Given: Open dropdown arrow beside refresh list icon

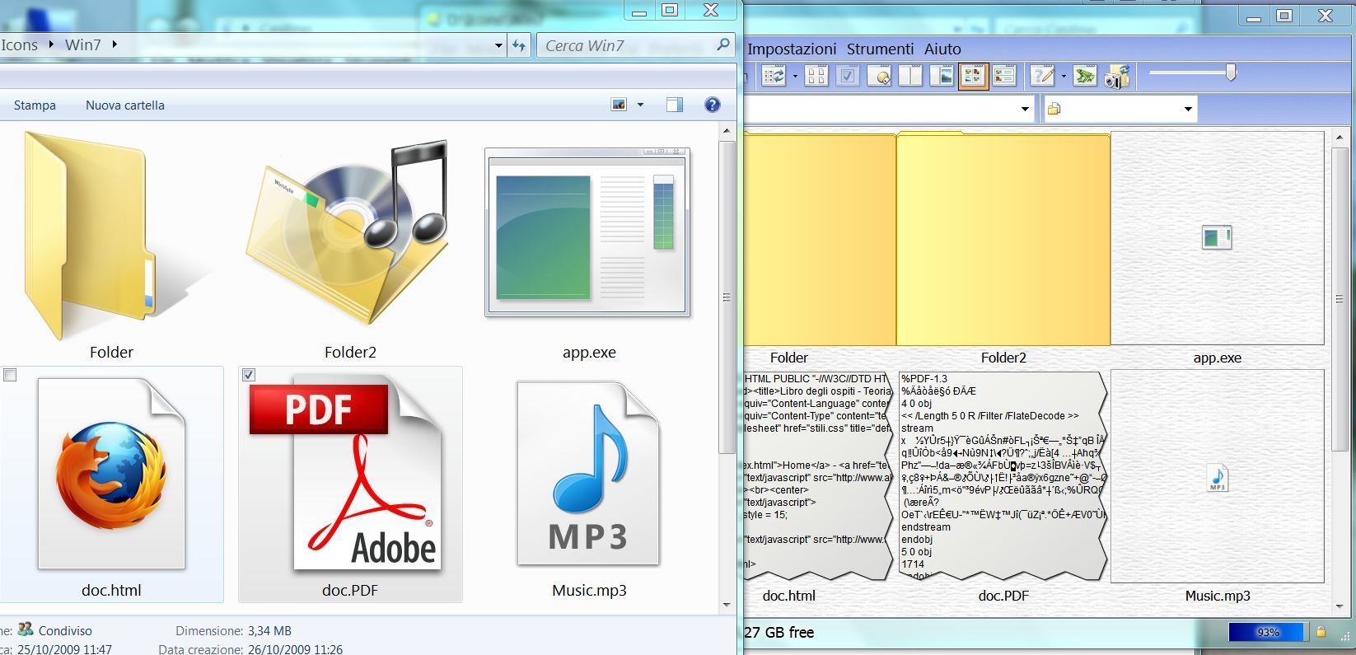Looking at the screenshot, I should (x=795, y=77).
